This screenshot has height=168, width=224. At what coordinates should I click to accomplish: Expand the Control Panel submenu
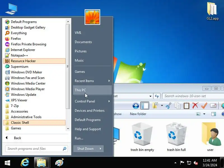pos(92,101)
